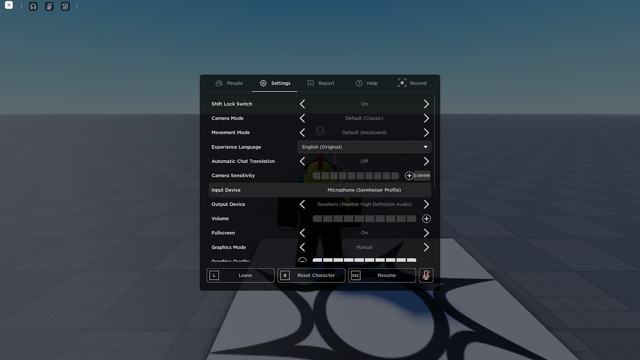This screenshot has width=640, height=360.
Task: Click the left arrow on Graphics Mode
Action: tap(302, 247)
